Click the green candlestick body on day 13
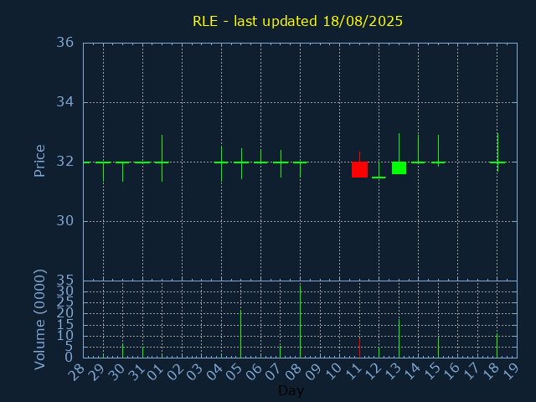 (399, 167)
